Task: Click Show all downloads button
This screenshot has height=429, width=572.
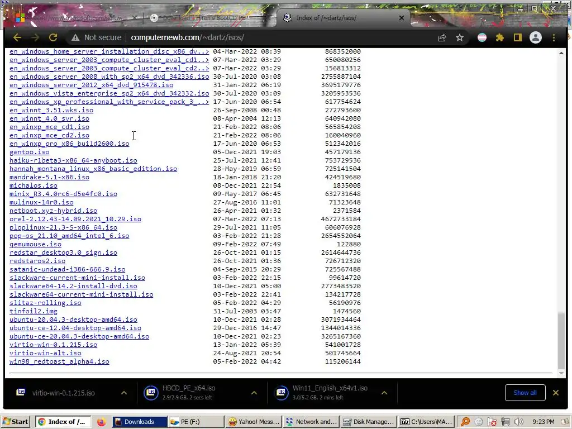Action: coord(525,393)
